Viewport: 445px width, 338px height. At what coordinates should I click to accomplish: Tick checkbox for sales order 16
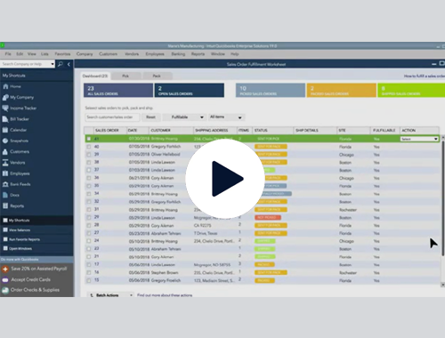pos(88,272)
